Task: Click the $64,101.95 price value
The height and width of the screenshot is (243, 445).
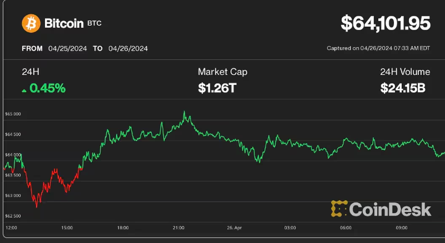Action: click(385, 24)
